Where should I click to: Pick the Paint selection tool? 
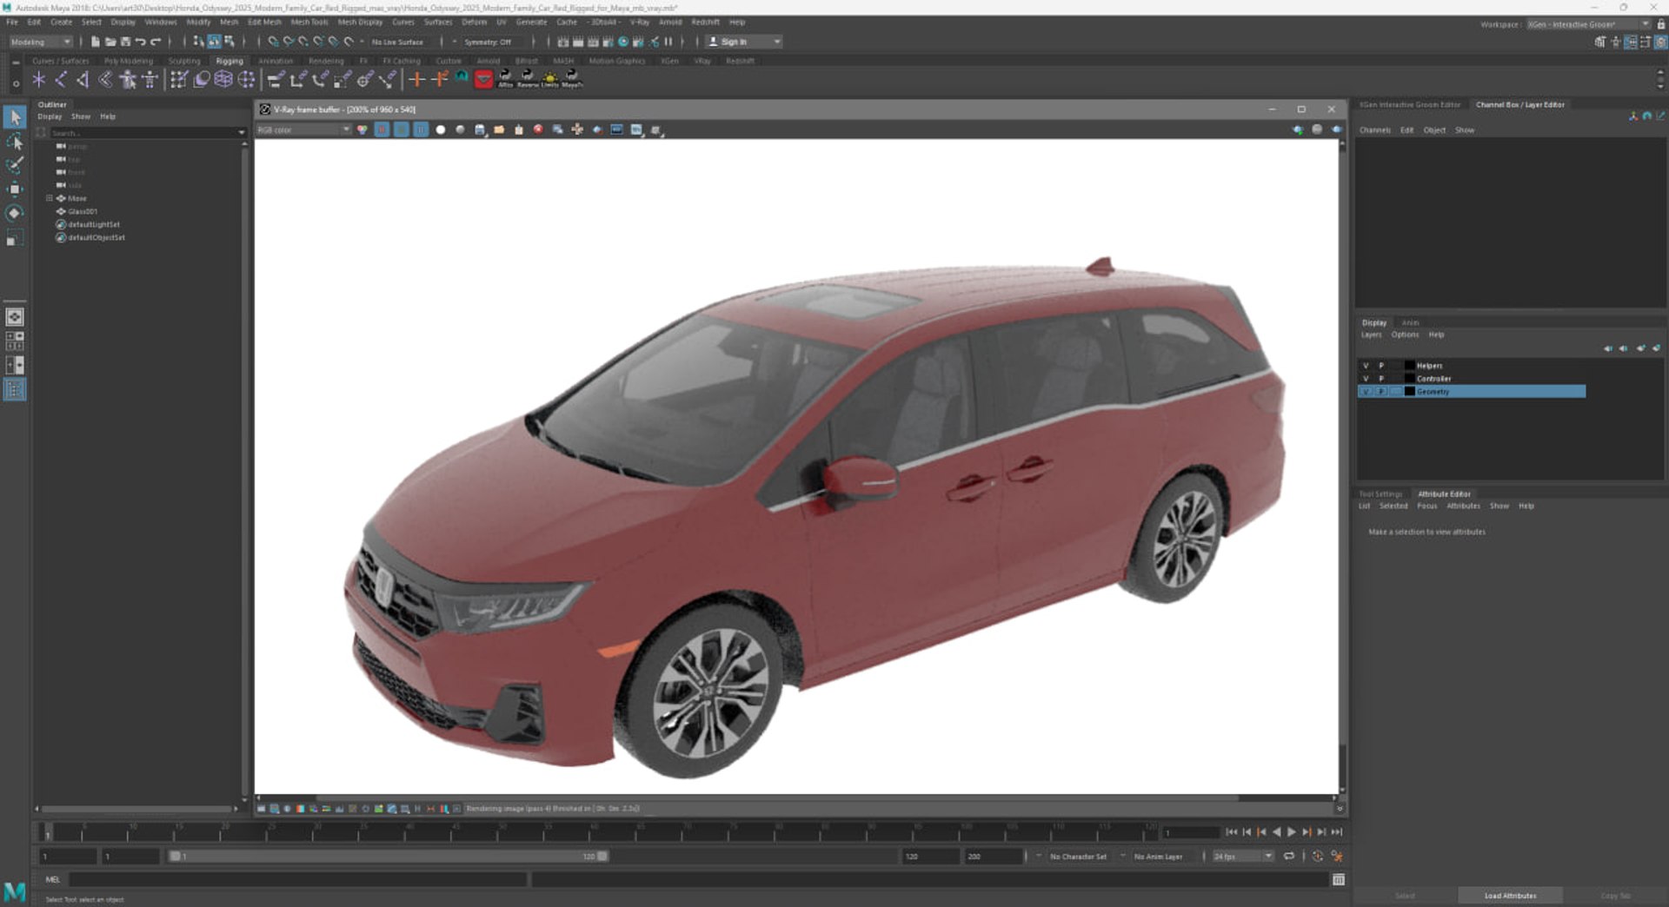[x=15, y=165]
